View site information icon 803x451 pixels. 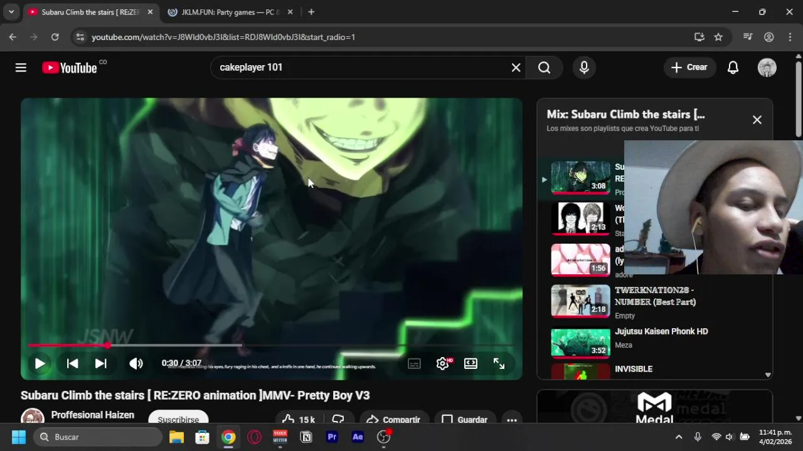pyautogui.click(x=80, y=37)
